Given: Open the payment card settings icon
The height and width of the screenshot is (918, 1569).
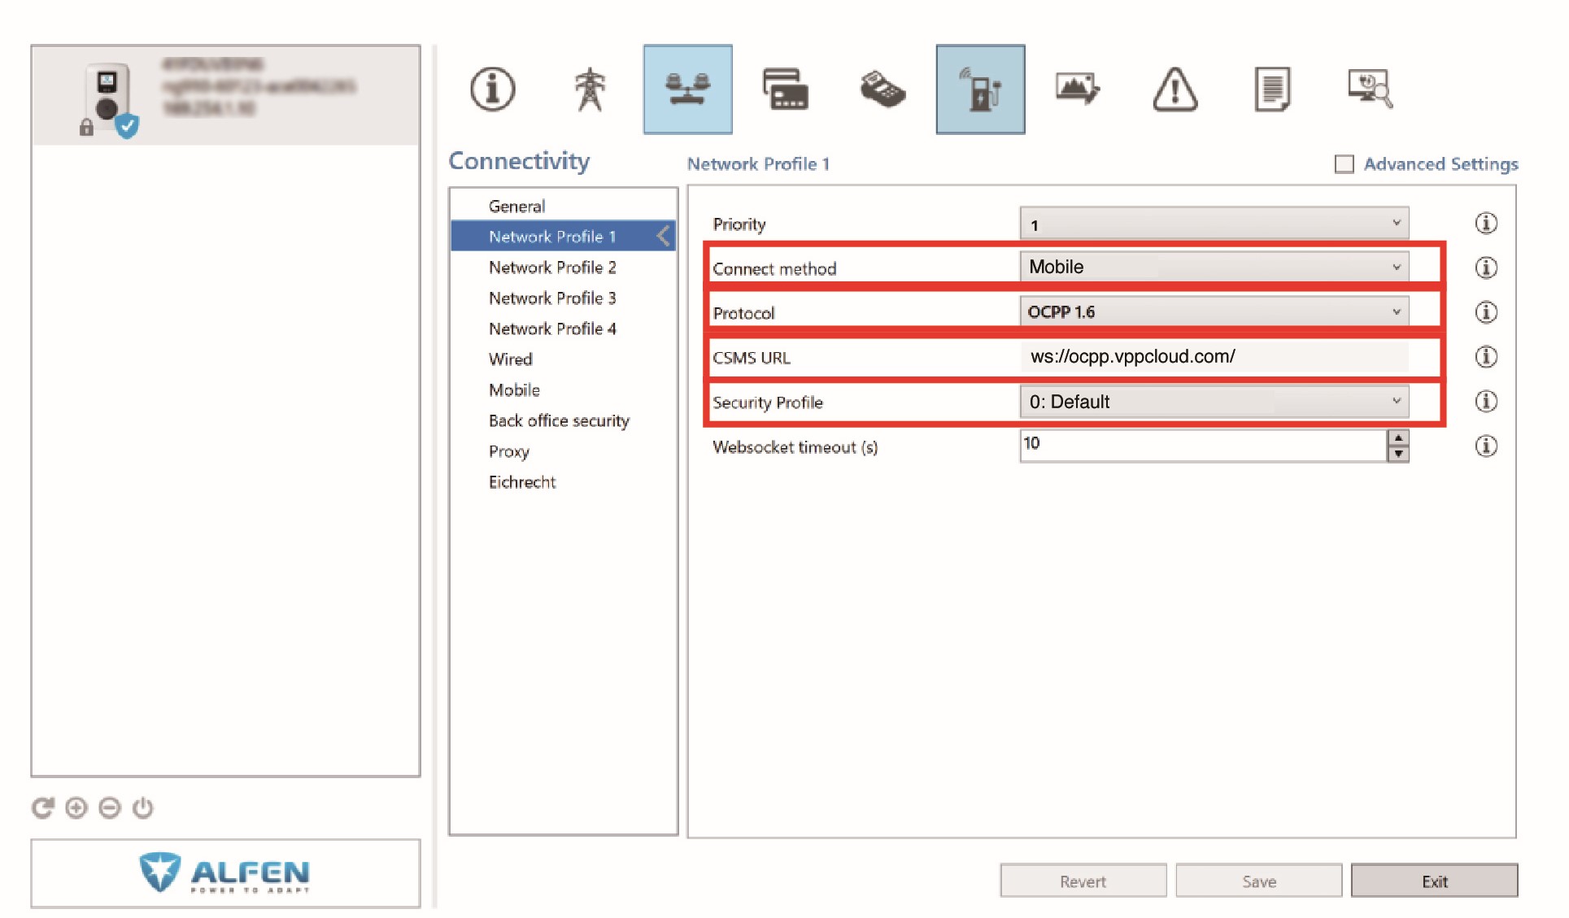Looking at the screenshot, I should (785, 89).
